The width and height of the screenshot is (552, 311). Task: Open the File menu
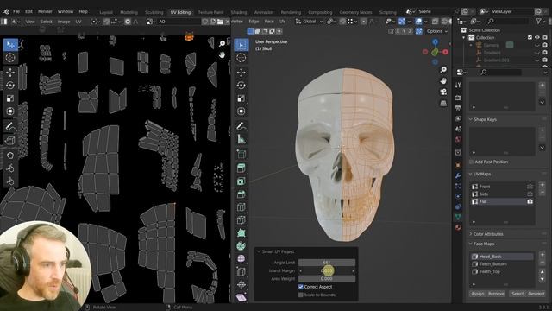(16, 11)
